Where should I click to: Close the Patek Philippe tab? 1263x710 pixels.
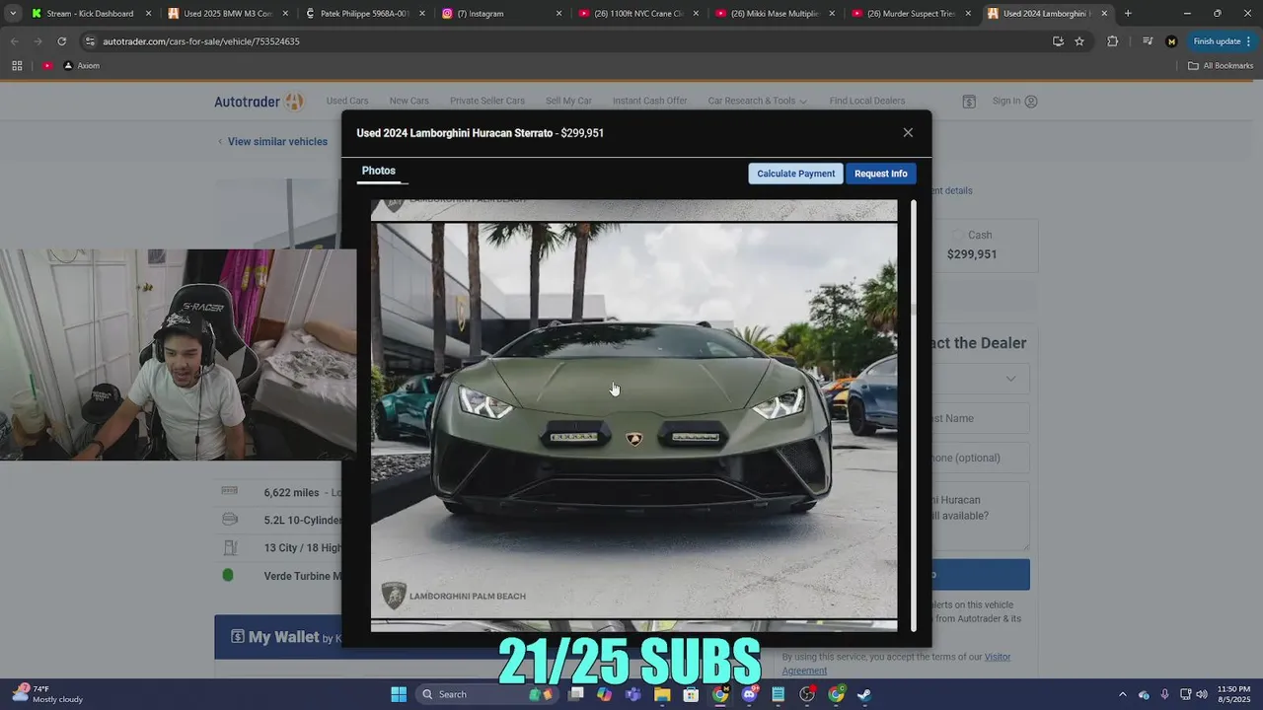tap(422, 14)
